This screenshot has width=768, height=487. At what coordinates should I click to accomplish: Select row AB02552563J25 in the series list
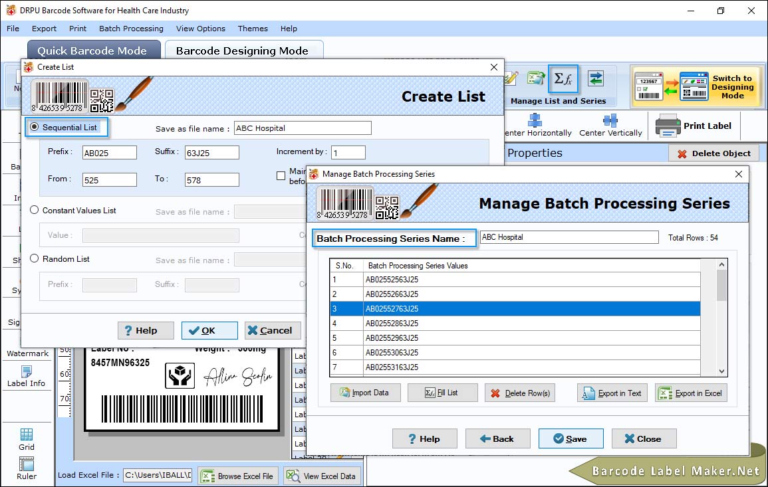pyautogui.click(x=515, y=280)
